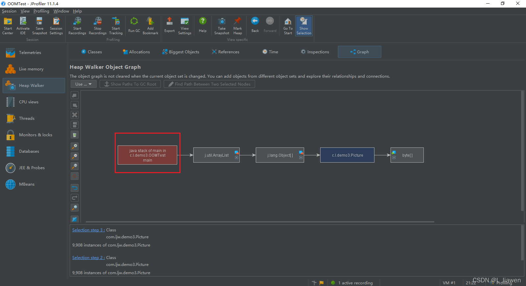Run GC from the toolbar
Screen dimensions: 526x286
coord(134,26)
